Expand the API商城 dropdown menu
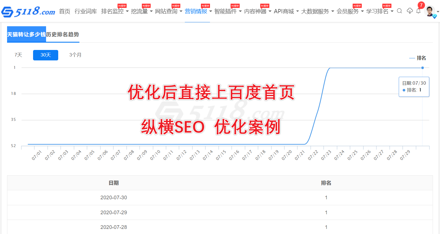This screenshot has height=234, width=440. [x=286, y=11]
